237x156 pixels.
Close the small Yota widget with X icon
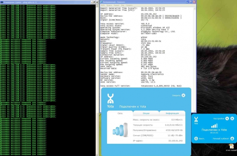[232, 118]
